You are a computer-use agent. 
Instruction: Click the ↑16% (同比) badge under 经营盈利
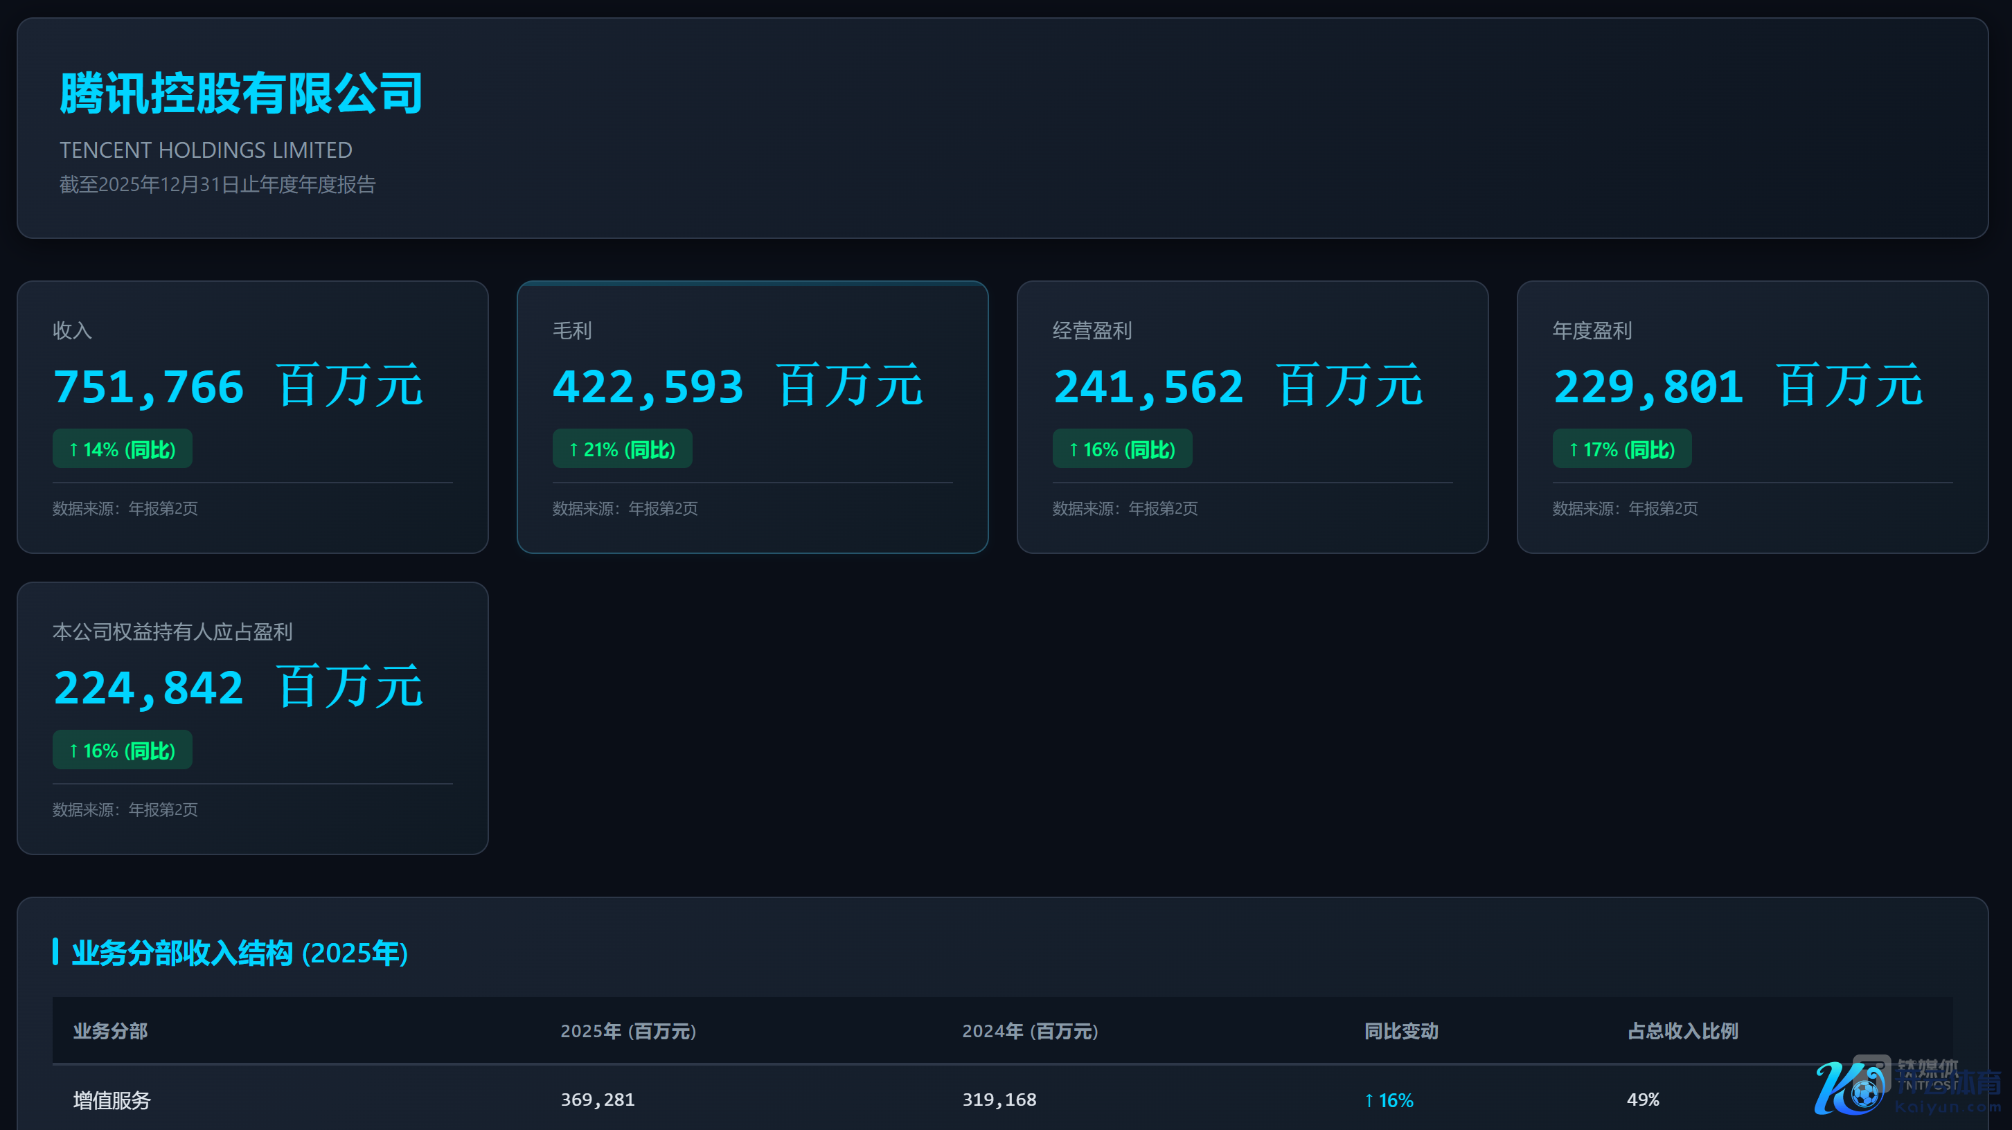[x=1123, y=449]
